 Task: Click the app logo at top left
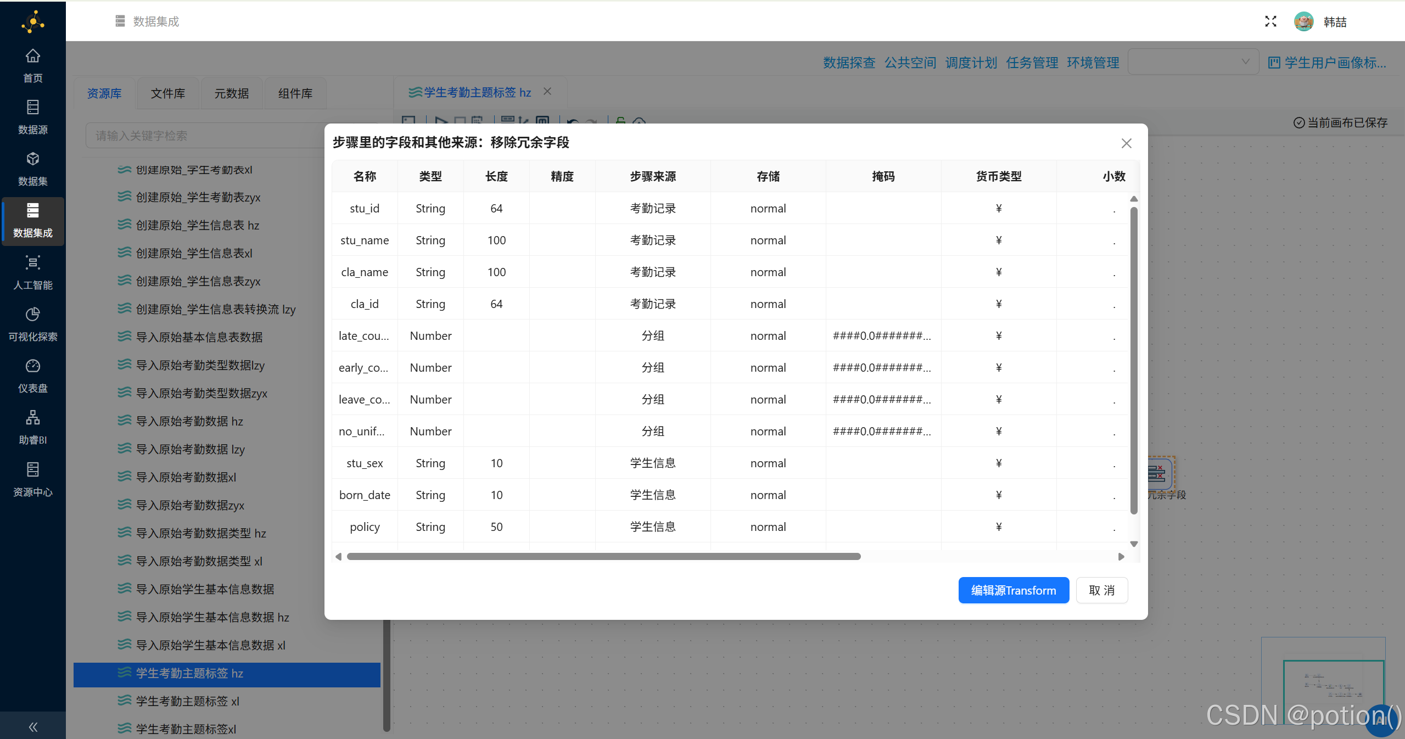tap(33, 21)
